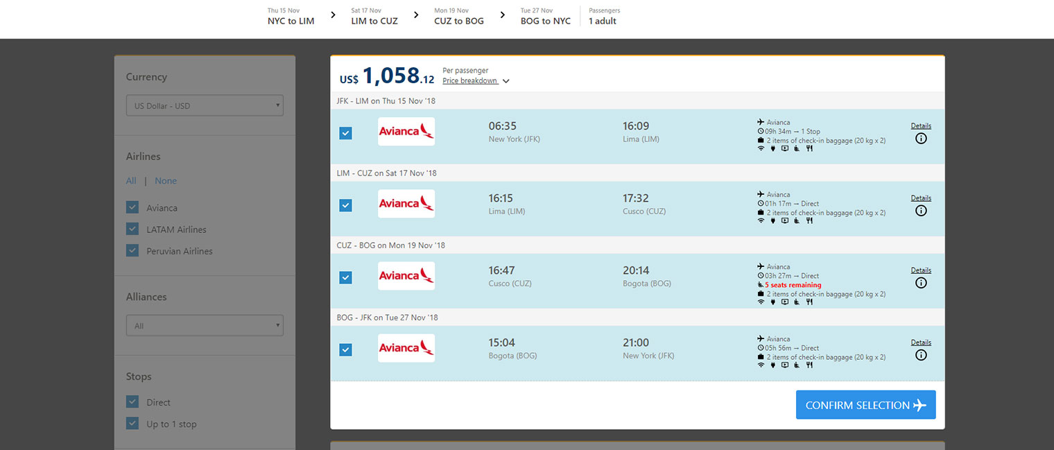Click Avianca logo on the 15:04 flight

[406, 348]
